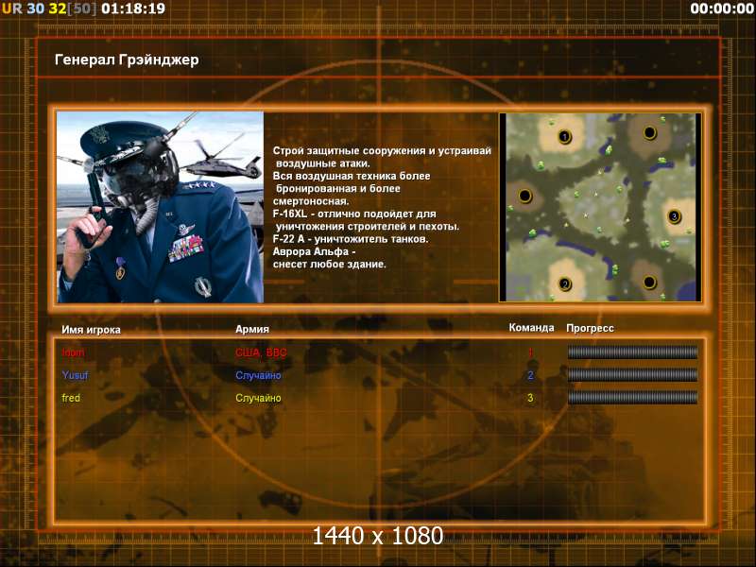
Task: Click the line 'снесет любое здание.'
Action: (x=329, y=265)
